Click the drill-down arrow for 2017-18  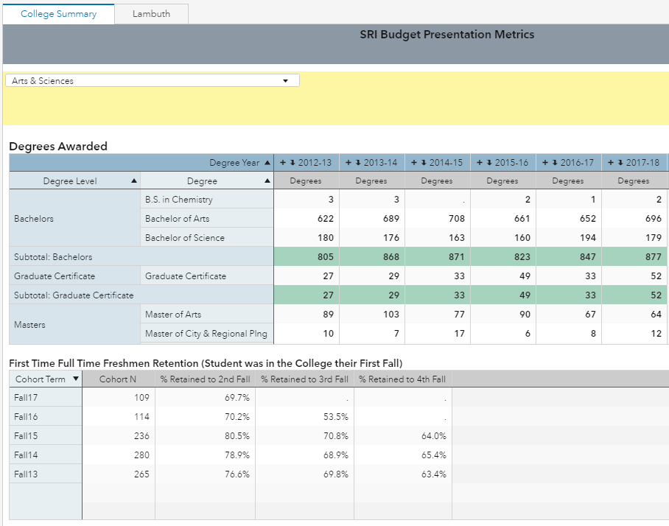[620, 163]
